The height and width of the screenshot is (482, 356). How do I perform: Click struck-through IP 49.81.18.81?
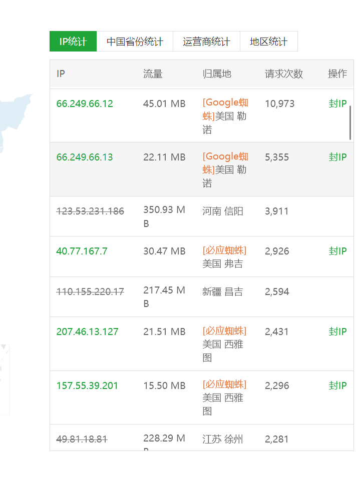(x=82, y=439)
